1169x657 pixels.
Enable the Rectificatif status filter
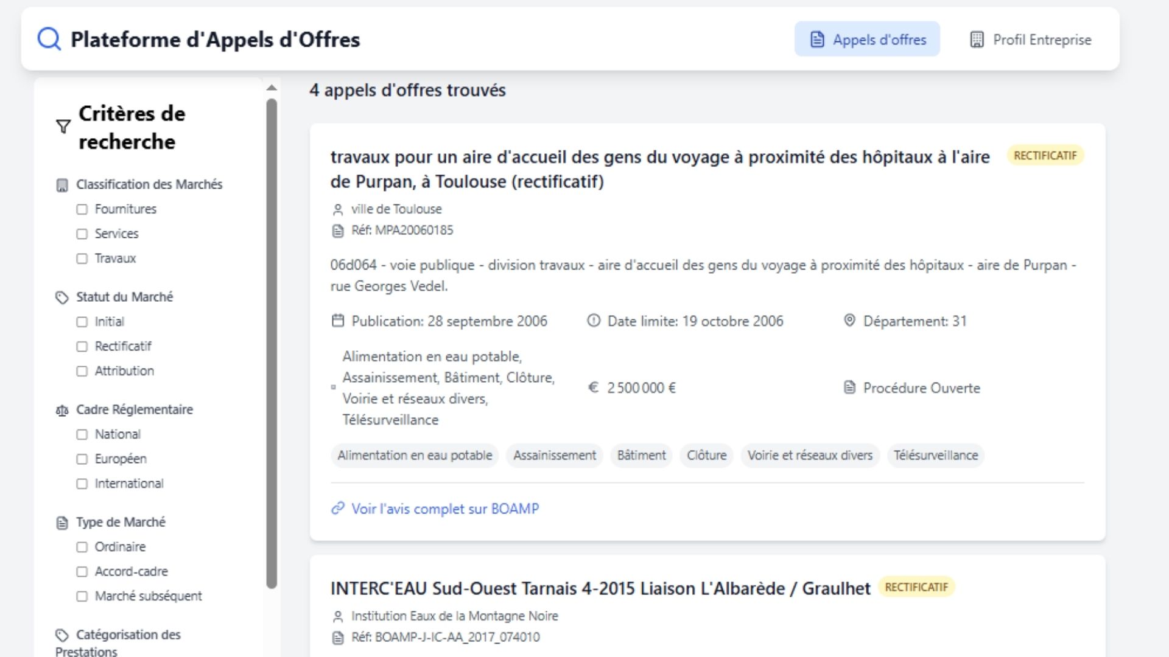coord(82,346)
